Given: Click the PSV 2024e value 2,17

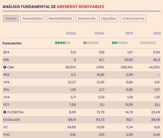Looking at the screenshot, I should (102, 90).
